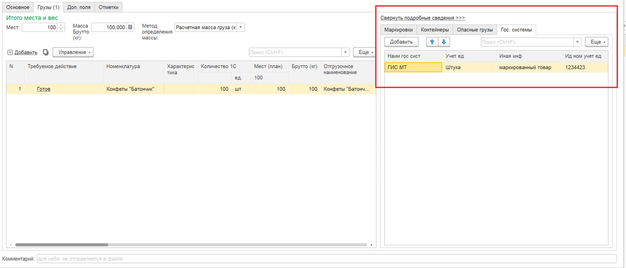Click the Масса Брутто (кг) input field
The width and height of the screenshot is (626, 268).
click(x=109, y=27)
